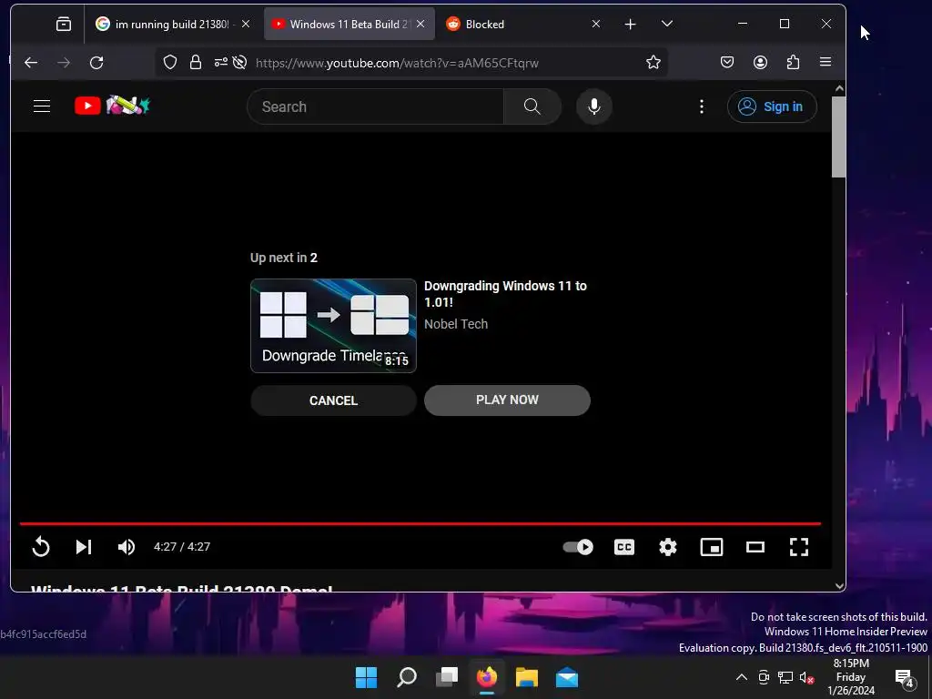Click PLAY NOW for next video
Image resolution: width=932 pixels, height=699 pixels.
(507, 400)
